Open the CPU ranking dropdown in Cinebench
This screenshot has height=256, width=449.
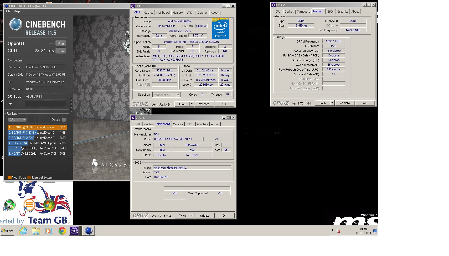17,120
